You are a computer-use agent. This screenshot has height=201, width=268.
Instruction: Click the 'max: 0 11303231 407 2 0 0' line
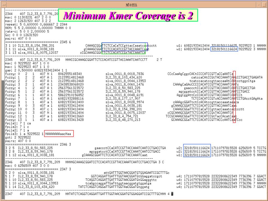click(x=28, y=17)
